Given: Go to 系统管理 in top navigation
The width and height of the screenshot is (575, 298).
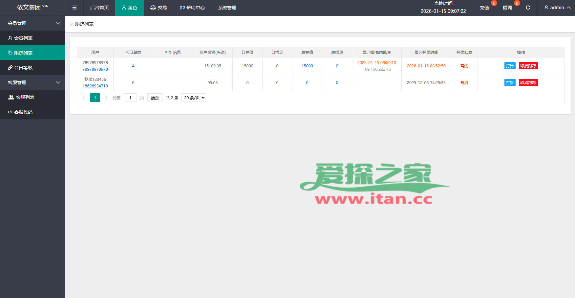Looking at the screenshot, I should pyautogui.click(x=227, y=8).
